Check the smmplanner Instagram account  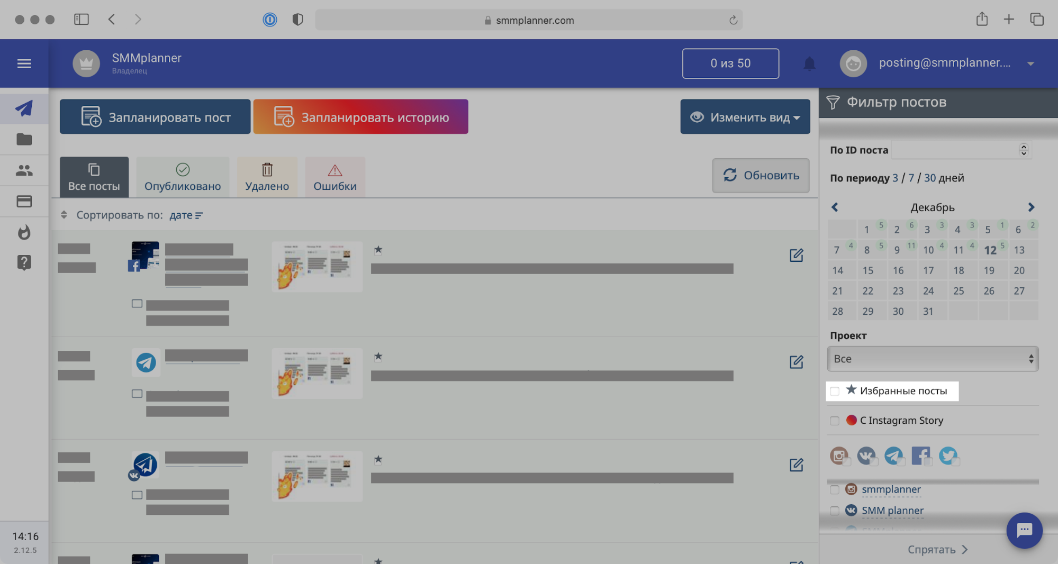coord(835,489)
